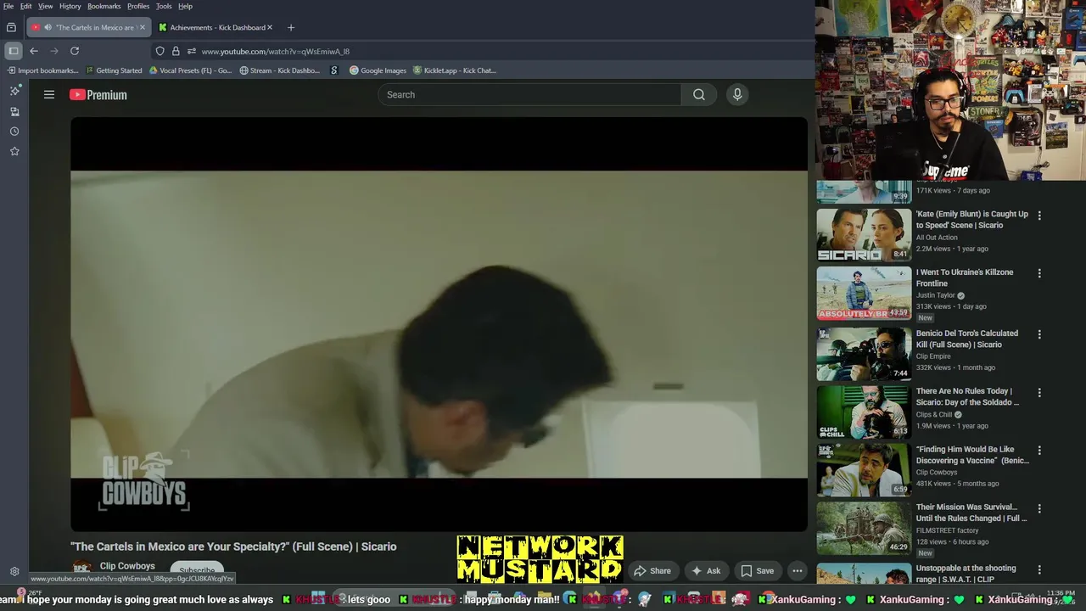Open the File menu

pyautogui.click(x=8, y=6)
